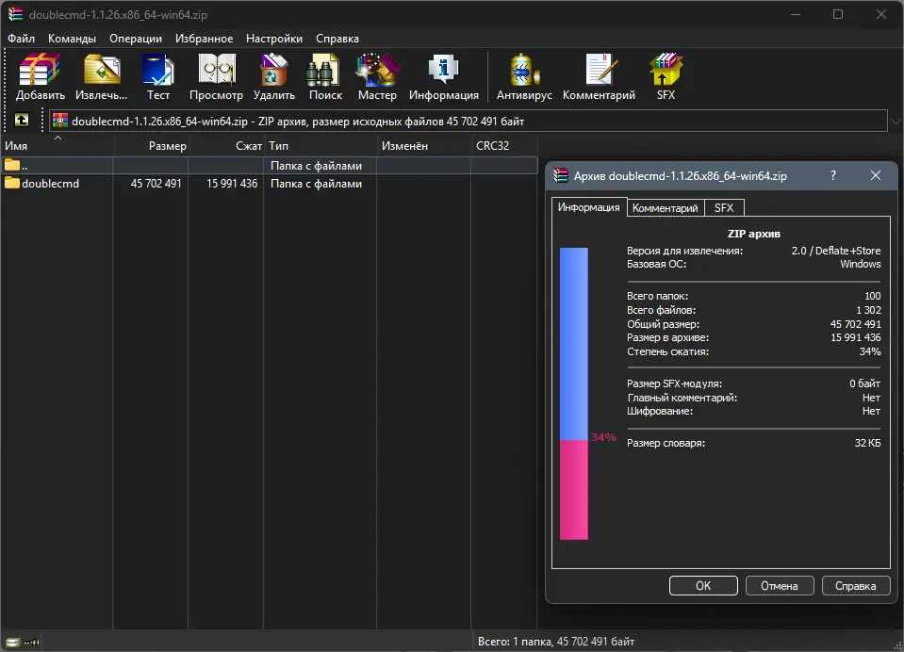
Task: Click the '1 302' files count value
Action: coord(868,310)
